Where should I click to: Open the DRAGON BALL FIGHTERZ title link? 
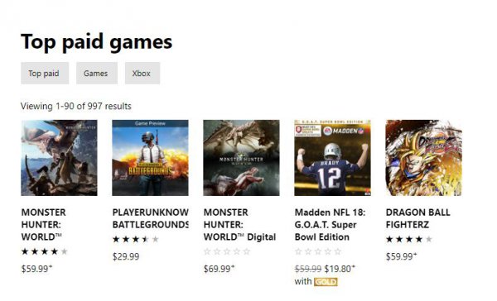tap(417, 218)
